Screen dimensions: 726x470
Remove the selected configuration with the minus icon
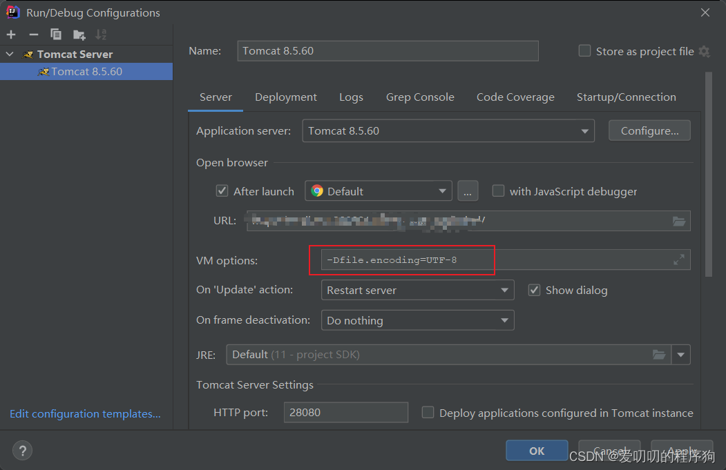tap(33, 35)
